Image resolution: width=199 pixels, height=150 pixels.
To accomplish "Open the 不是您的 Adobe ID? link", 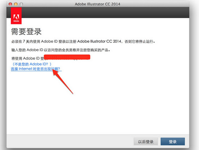I will point(31,64).
